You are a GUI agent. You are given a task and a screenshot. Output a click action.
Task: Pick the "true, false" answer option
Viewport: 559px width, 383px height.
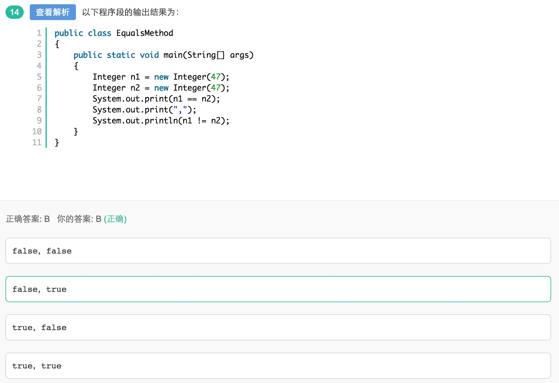tap(278, 327)
